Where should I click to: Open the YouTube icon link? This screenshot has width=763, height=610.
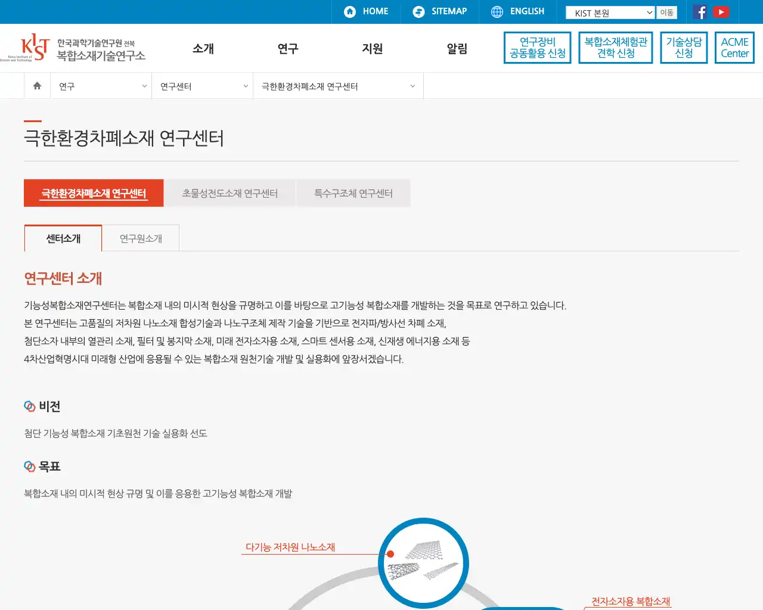pyautogui.click(x=721, y=12)
